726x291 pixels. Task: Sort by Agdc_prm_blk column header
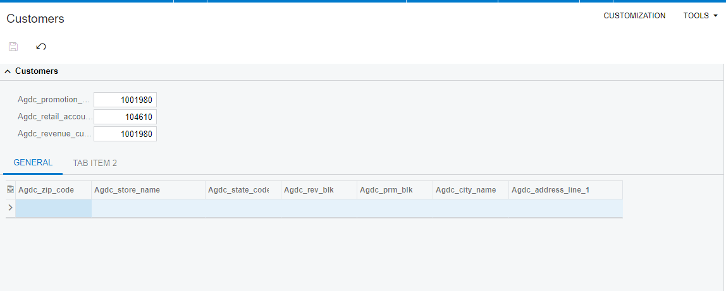coord(395,190)
